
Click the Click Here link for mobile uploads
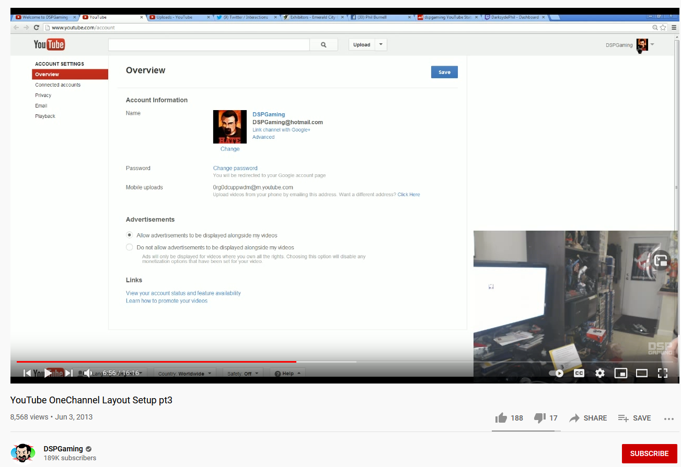tap(409, 195)
